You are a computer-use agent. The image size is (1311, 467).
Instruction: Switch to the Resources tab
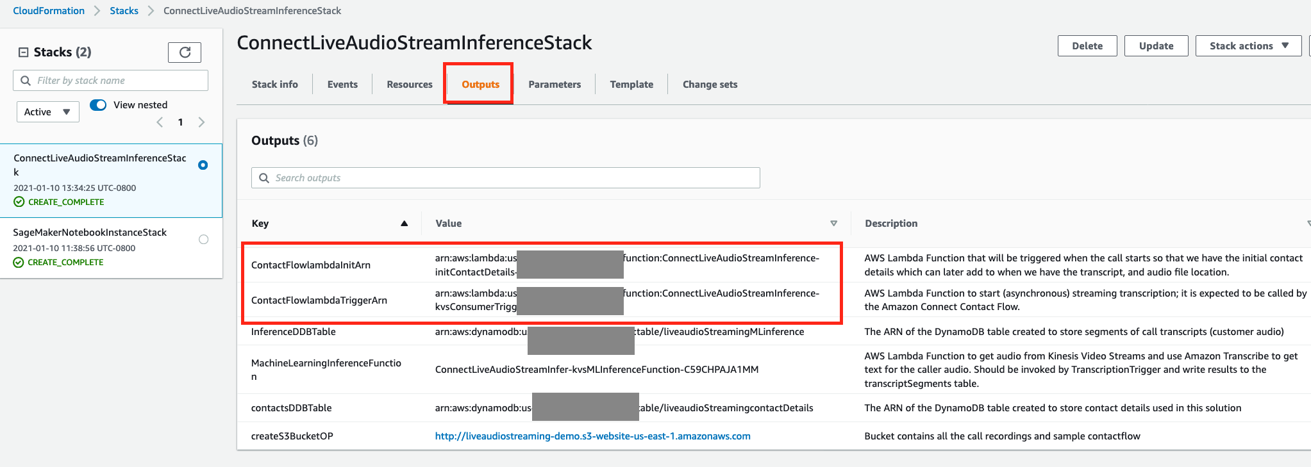click(410, 85)
